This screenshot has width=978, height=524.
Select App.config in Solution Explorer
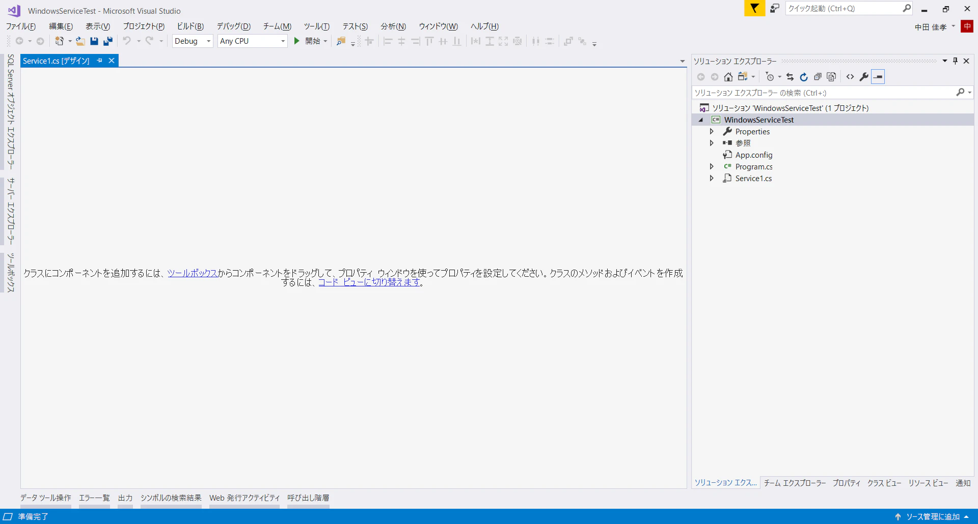[754, 155]
